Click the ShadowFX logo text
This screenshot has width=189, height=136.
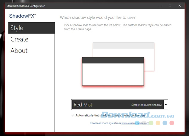tap(22, 16)
